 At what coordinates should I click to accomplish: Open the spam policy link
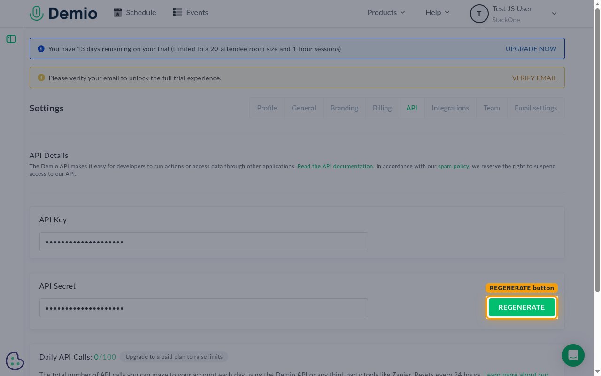coord(453,166)
